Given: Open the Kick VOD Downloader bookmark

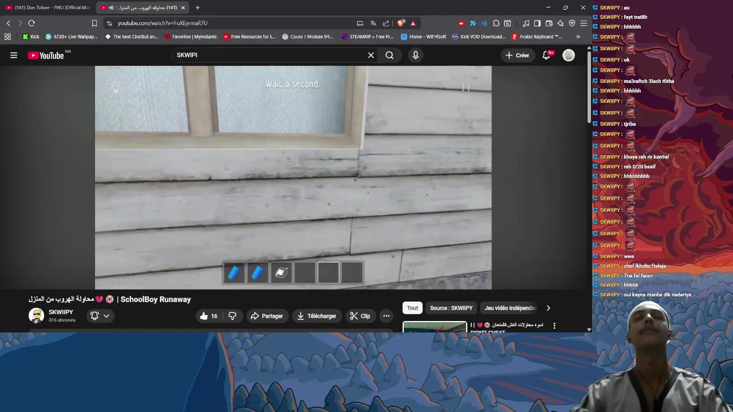Looking at the screenshot, I should coord(479,37).
